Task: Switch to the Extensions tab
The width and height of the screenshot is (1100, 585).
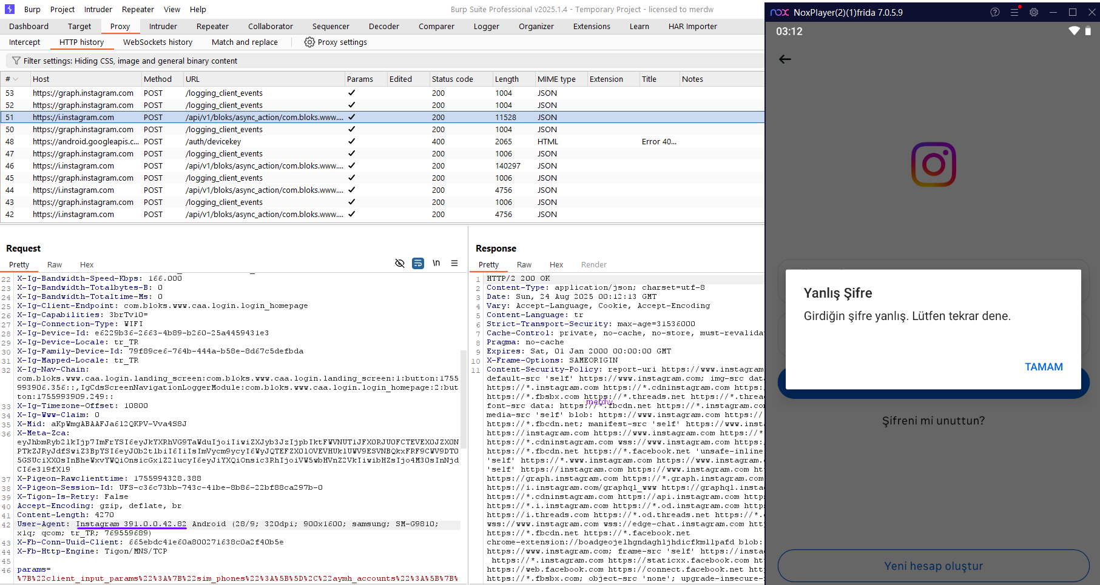Action: (592, 26)
